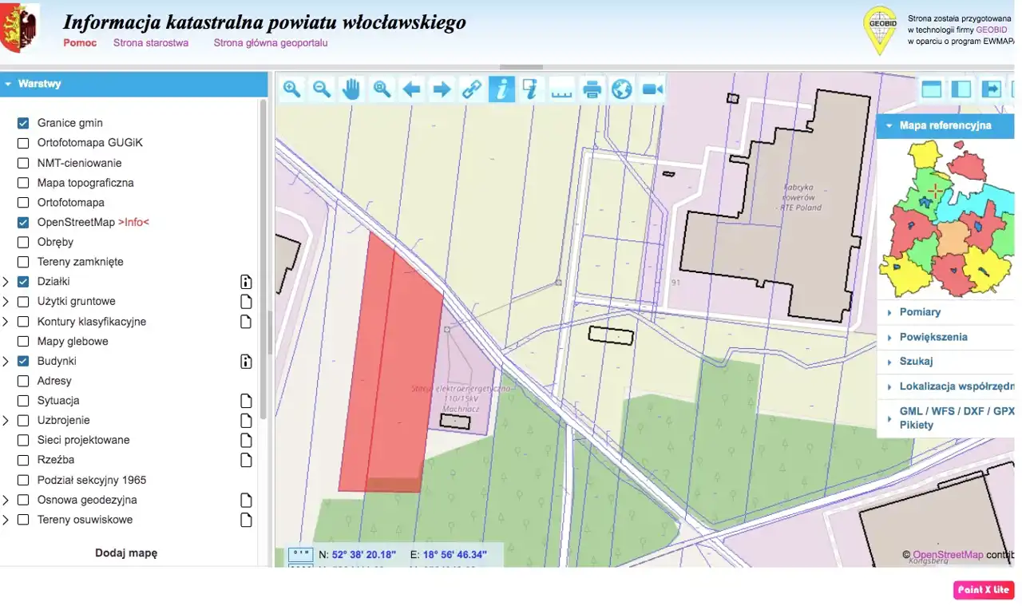Open the Pomoc menu item
Image resolution: width=1022 pixels, height=606 pixels.
(x=80, y=43)
